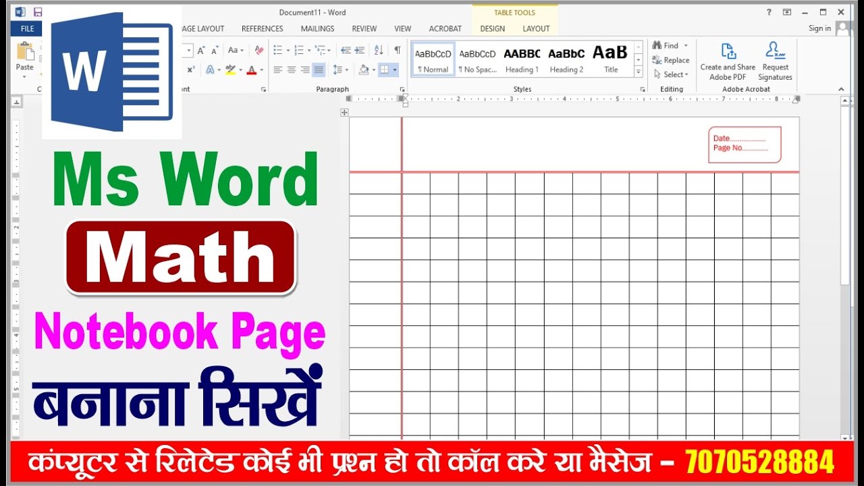Open Table Tools DESIGN tab
This screenshot has width=864, height=486.
[493, 29]
